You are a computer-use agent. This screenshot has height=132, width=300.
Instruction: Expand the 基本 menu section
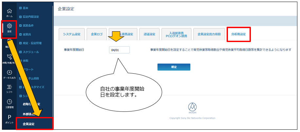click(x=24, y=8)
